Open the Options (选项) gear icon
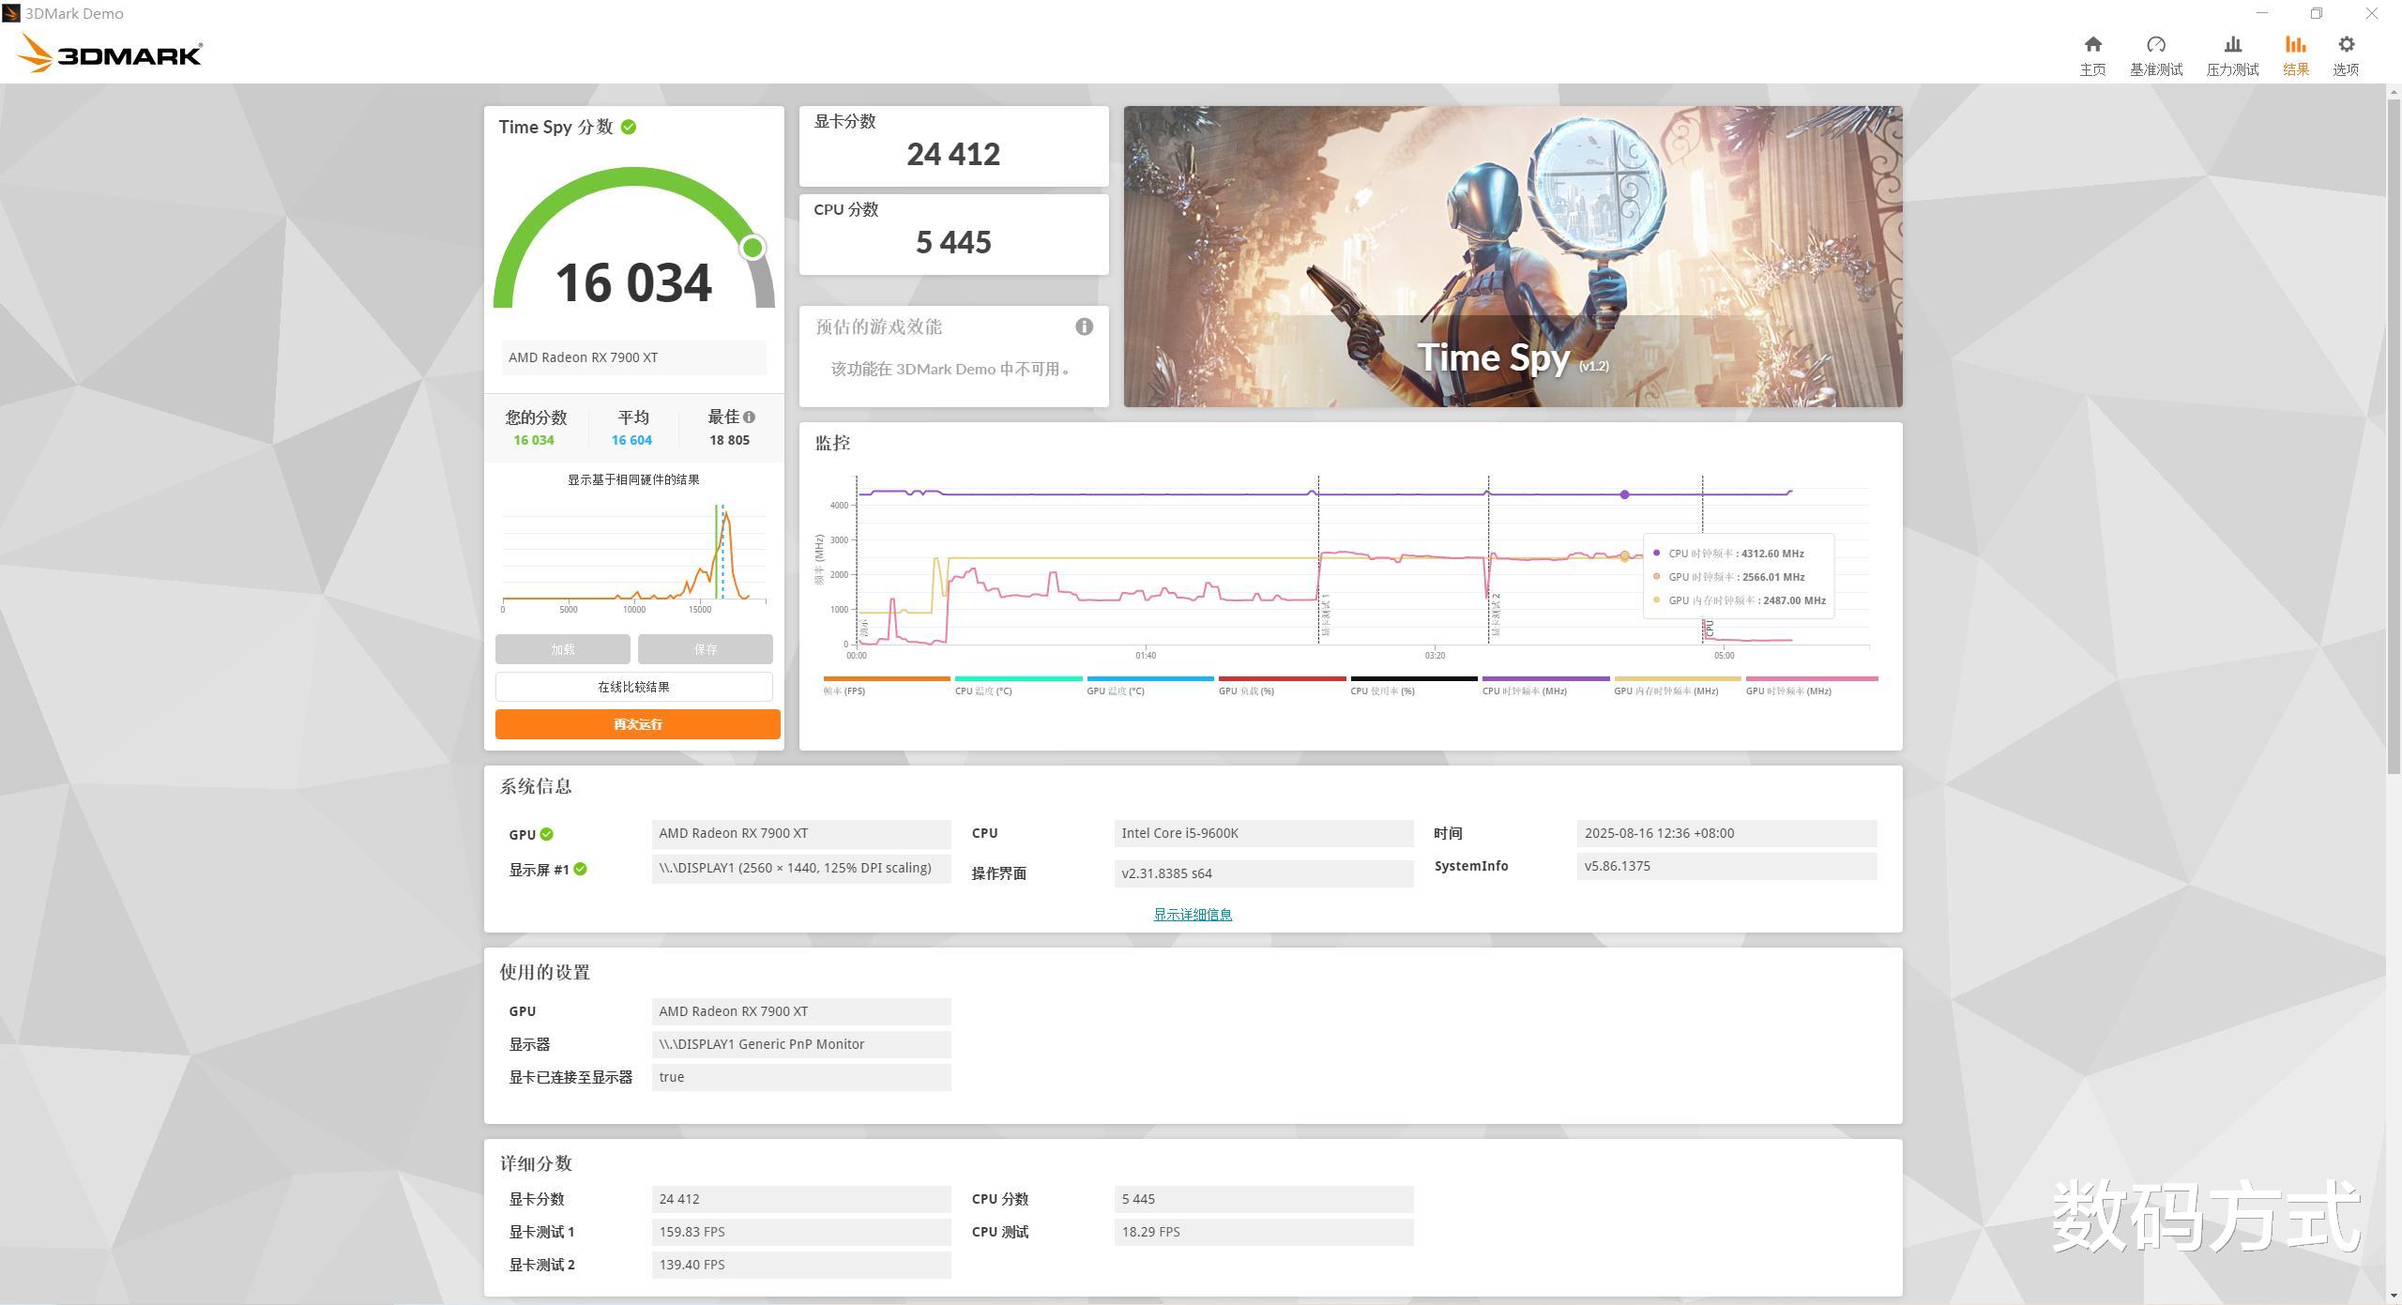Image resolution: width=2402 pixels, height=1305 pixels. point(2346,45)
